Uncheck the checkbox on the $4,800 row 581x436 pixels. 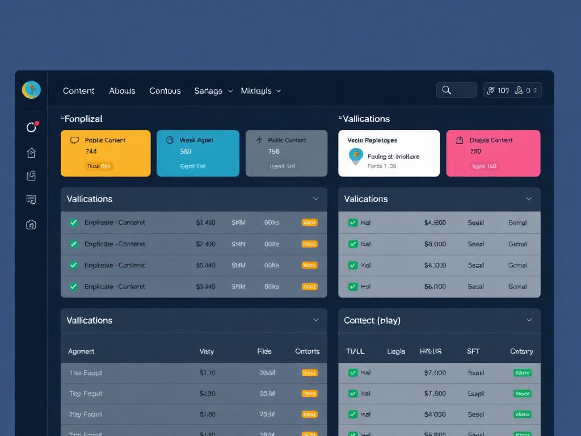coord(352,223)
